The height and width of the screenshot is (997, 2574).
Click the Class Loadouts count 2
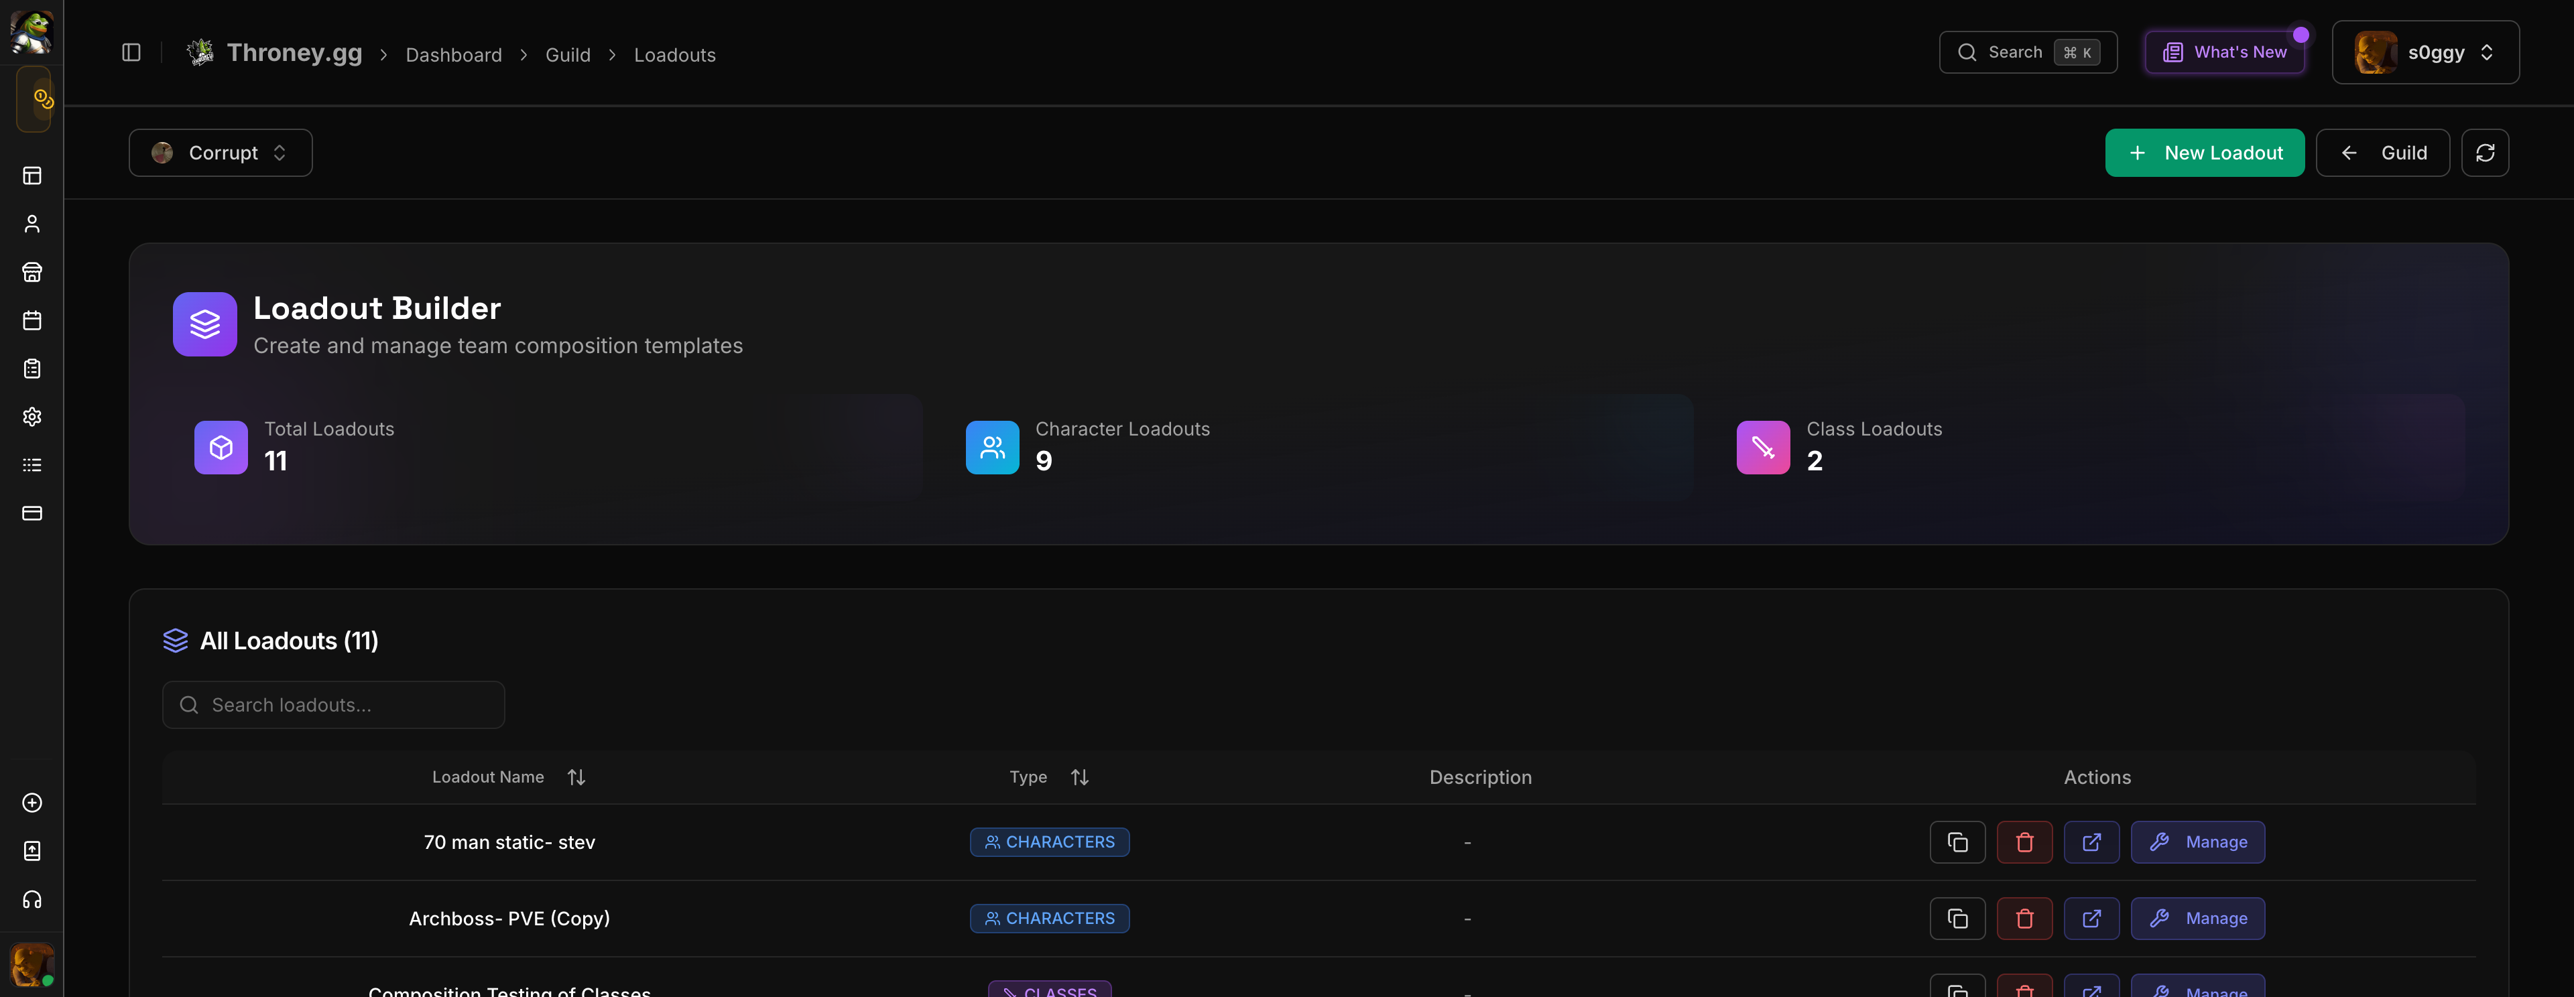point(1815,462)
